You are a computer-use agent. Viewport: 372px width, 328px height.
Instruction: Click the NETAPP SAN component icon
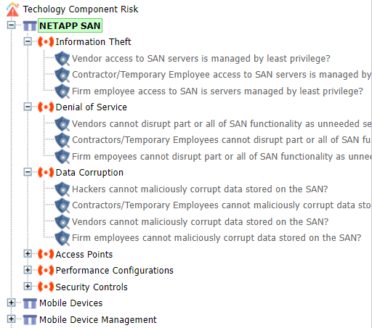coord(30,25)
